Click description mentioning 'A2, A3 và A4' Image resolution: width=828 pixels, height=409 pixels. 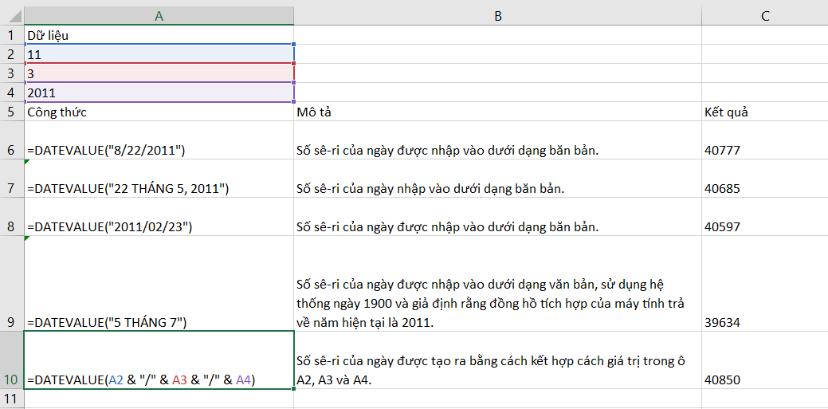(x=497, y=360)
